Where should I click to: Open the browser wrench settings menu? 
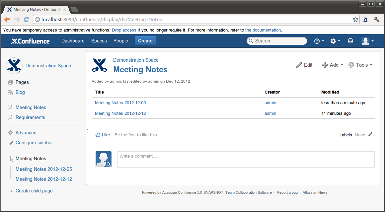click(x=376, y=20)
